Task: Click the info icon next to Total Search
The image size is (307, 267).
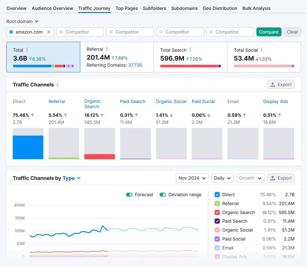Action: point(190,50)
